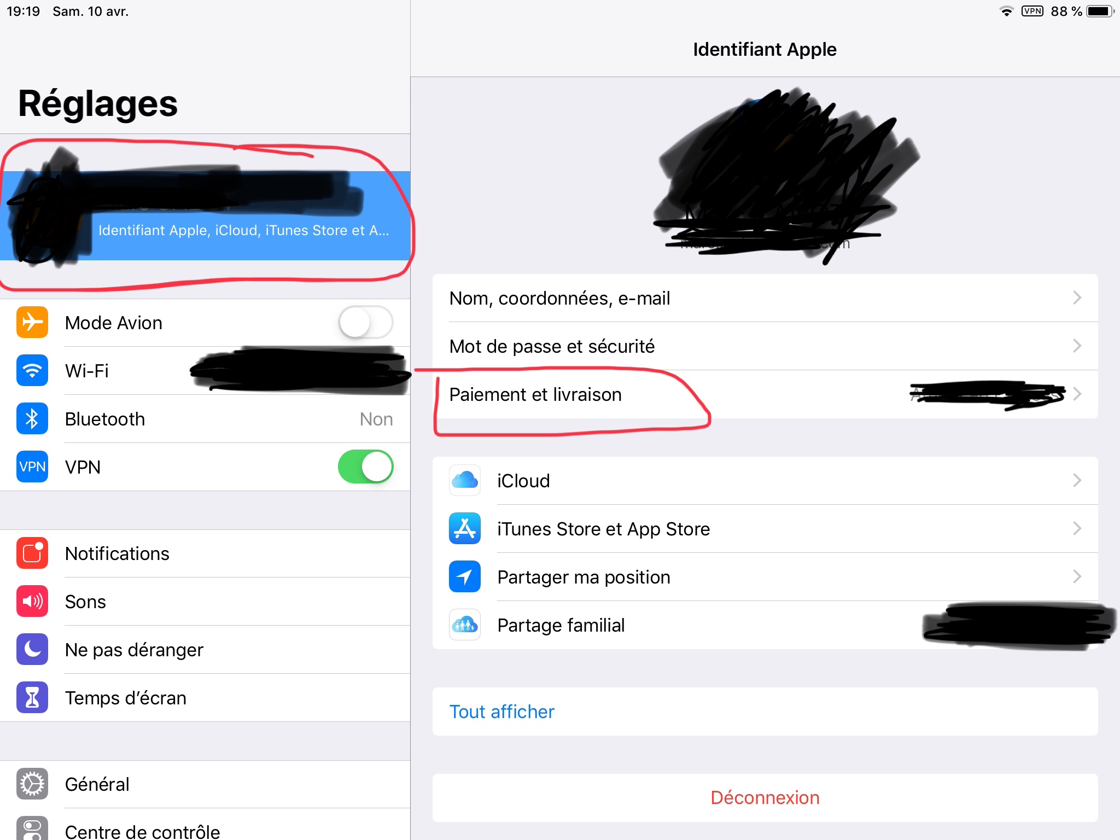Tap the orange Mode Avion airplane icon
The image size is (1120, 840).
click(x=32, y=323)
